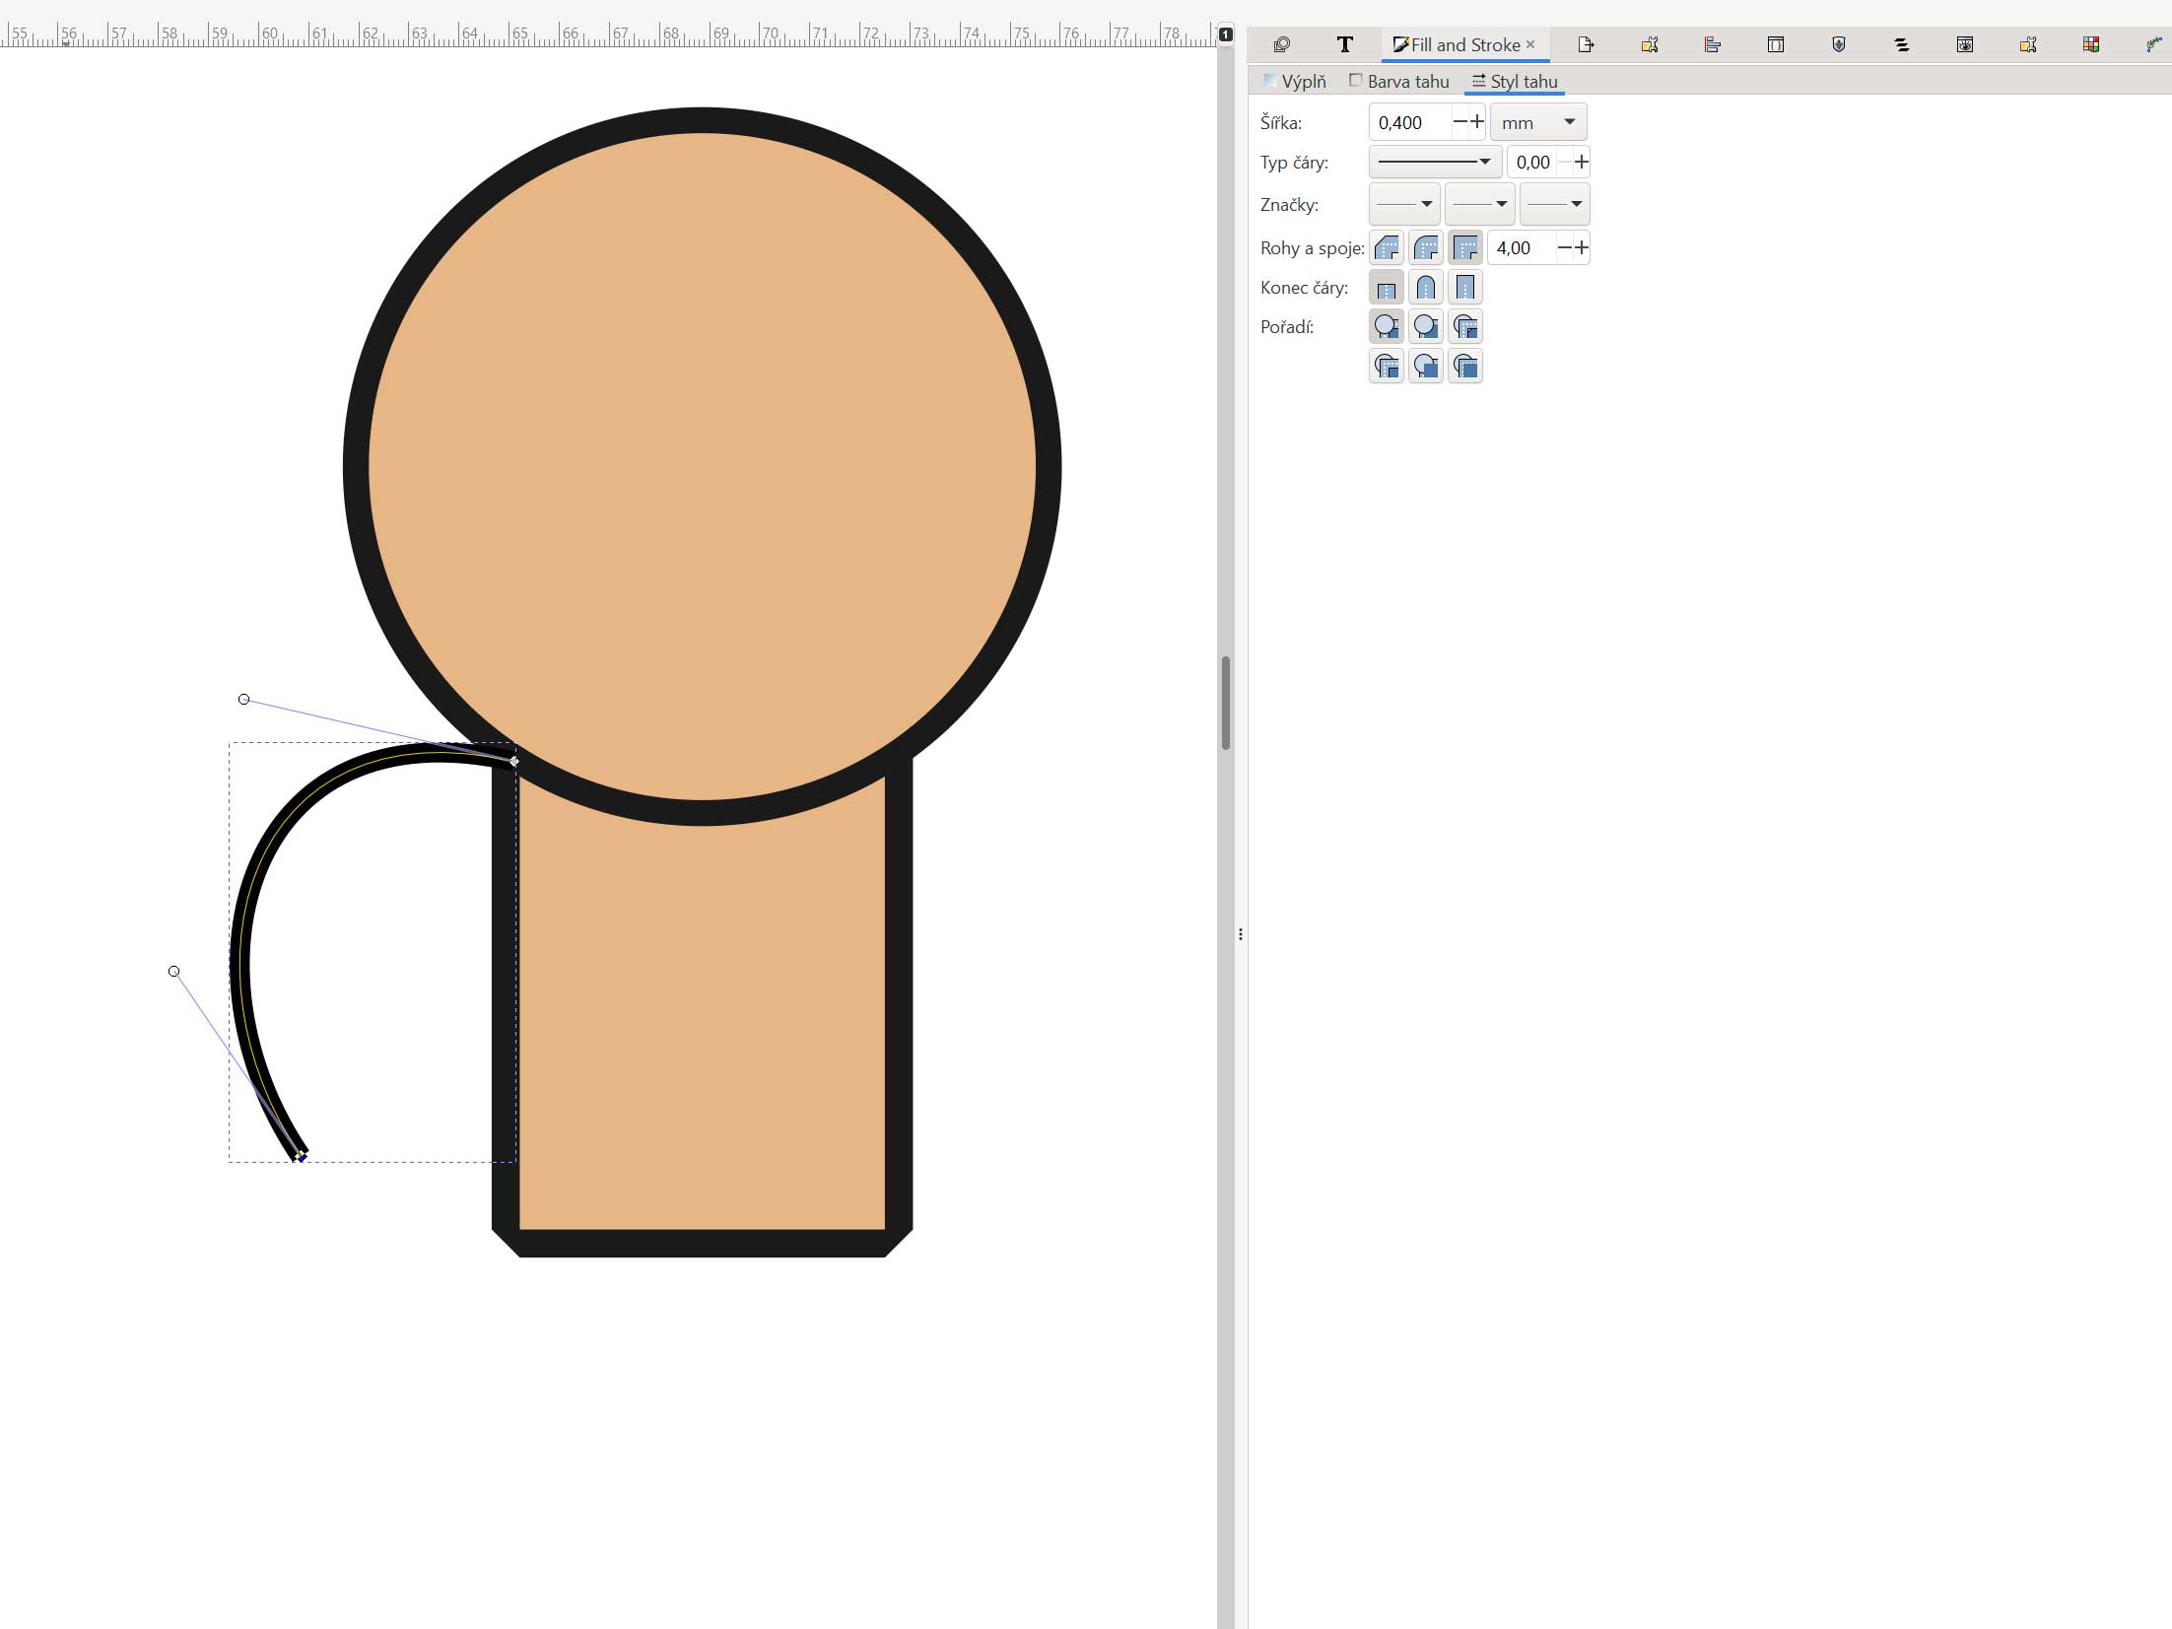
Task: Click the vertical canvas scrollbar handle
Action: tap(1226, 702)
